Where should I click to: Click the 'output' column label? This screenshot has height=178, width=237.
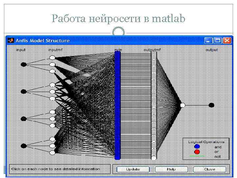click(x=212, y=50)
